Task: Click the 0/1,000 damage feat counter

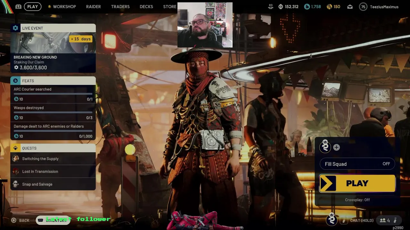Action: pyautogui.click(x=86, y=136)
